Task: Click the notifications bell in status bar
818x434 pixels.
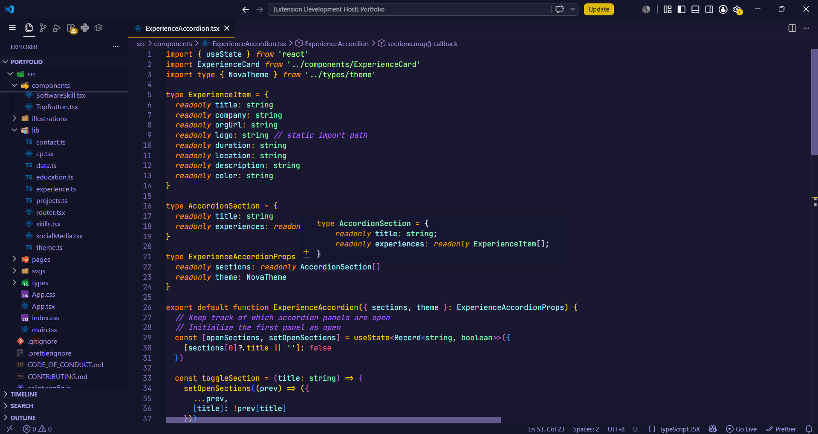Action: point(809,429)
